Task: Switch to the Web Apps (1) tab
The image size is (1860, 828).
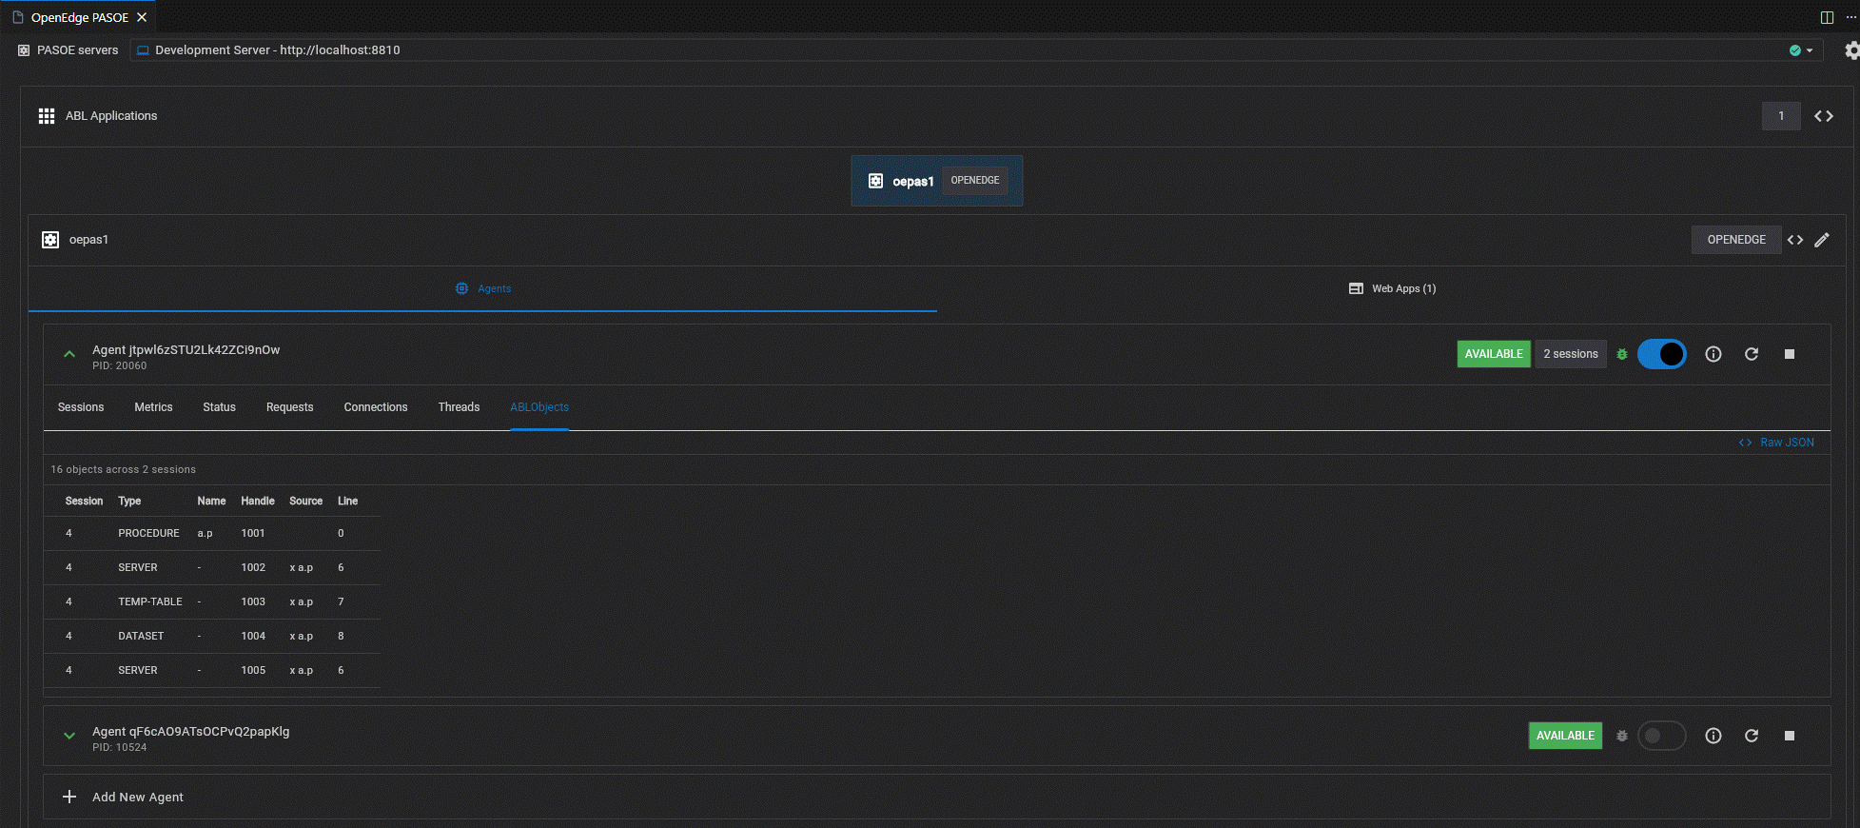Action: point(1392,288)
